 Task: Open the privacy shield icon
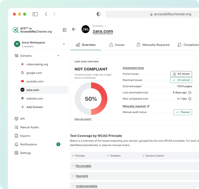tap(99, 14)
